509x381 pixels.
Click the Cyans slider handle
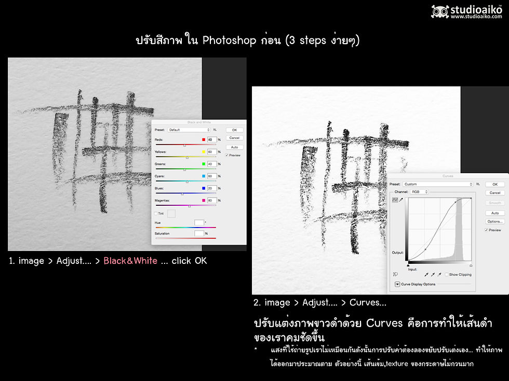coord(187,181)
